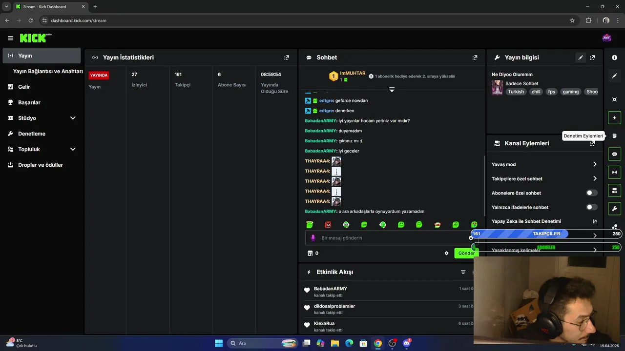Open Discord from the taskbar
Viewport: 625px width, 351px height.
tap(406, 343)
